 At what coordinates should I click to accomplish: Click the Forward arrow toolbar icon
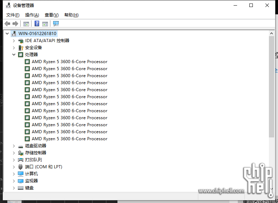coord(15,23)
